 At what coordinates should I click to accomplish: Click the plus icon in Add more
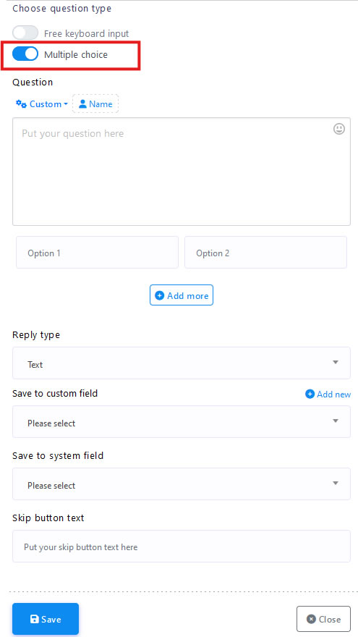(x=160, y=296)
